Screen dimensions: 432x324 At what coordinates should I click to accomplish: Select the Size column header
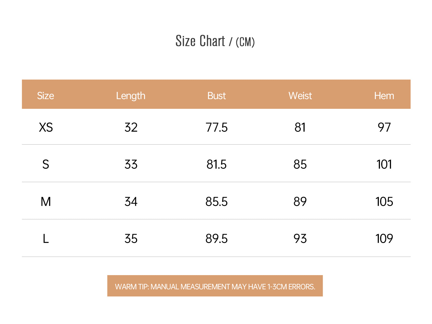pos(45,96)
